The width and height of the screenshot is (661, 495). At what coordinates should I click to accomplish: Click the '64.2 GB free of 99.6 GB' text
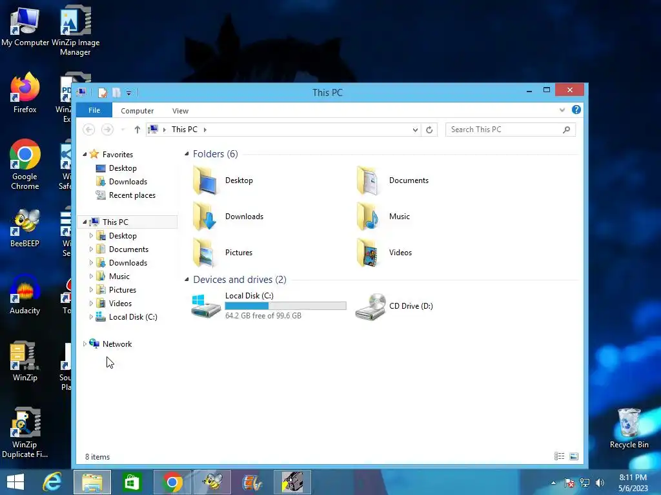point(263,316)
